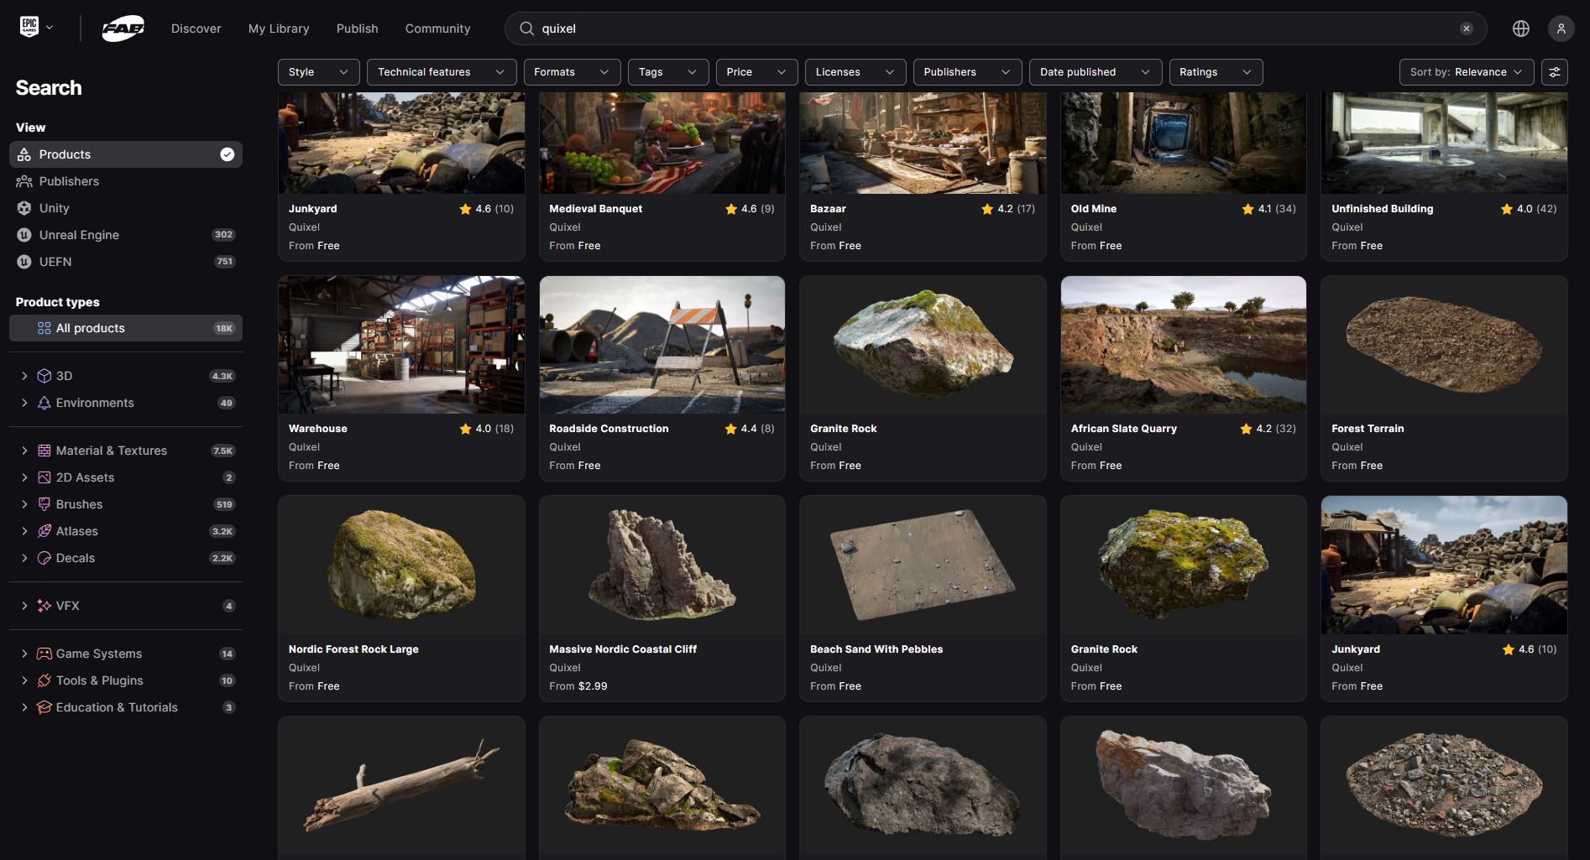1590x860 pixels.
Task: Expand the Atlases category chevron
Action: coord(24,531)
